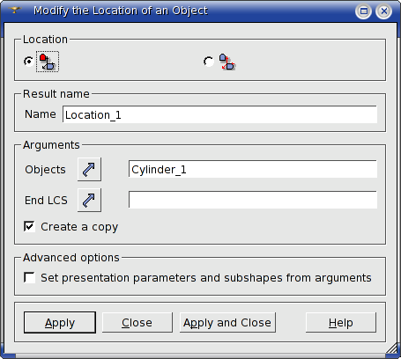Uncheck the Create a copy checkbox
Viewport: 401px width, 359px height.
click(x=29, y=226)
